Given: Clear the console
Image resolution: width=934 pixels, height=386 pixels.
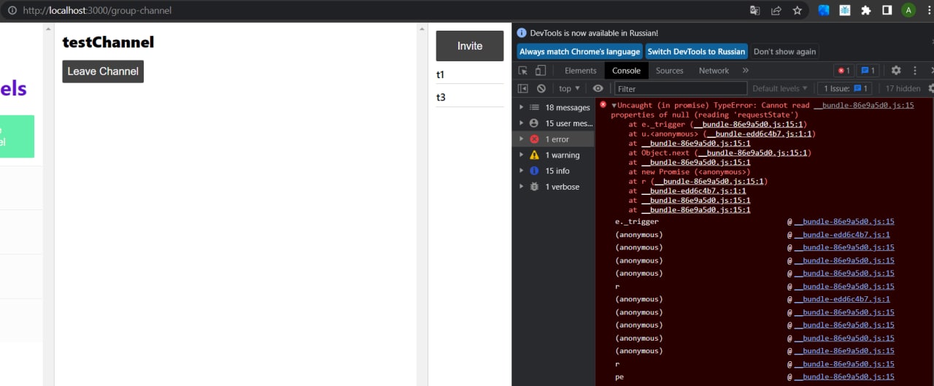Looking at the screenshot, I should [x=541, y=88].
